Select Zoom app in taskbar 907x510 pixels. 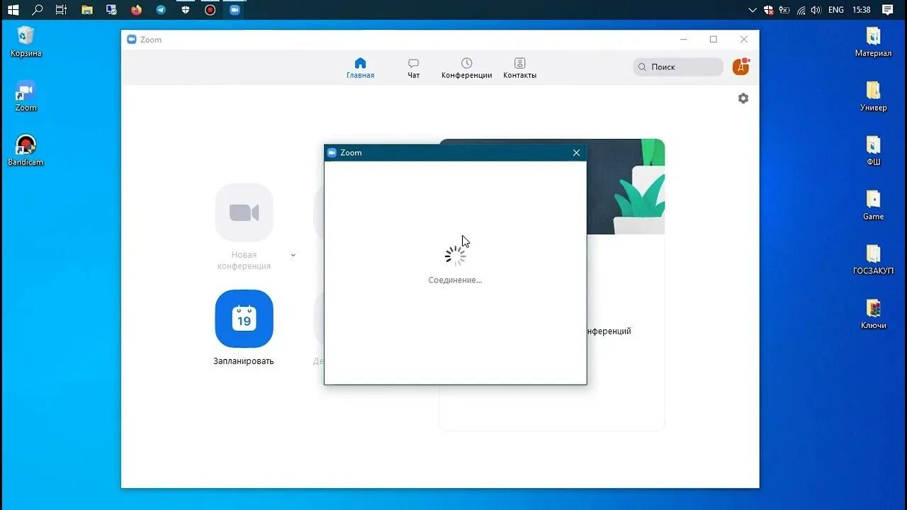(235, 10)
